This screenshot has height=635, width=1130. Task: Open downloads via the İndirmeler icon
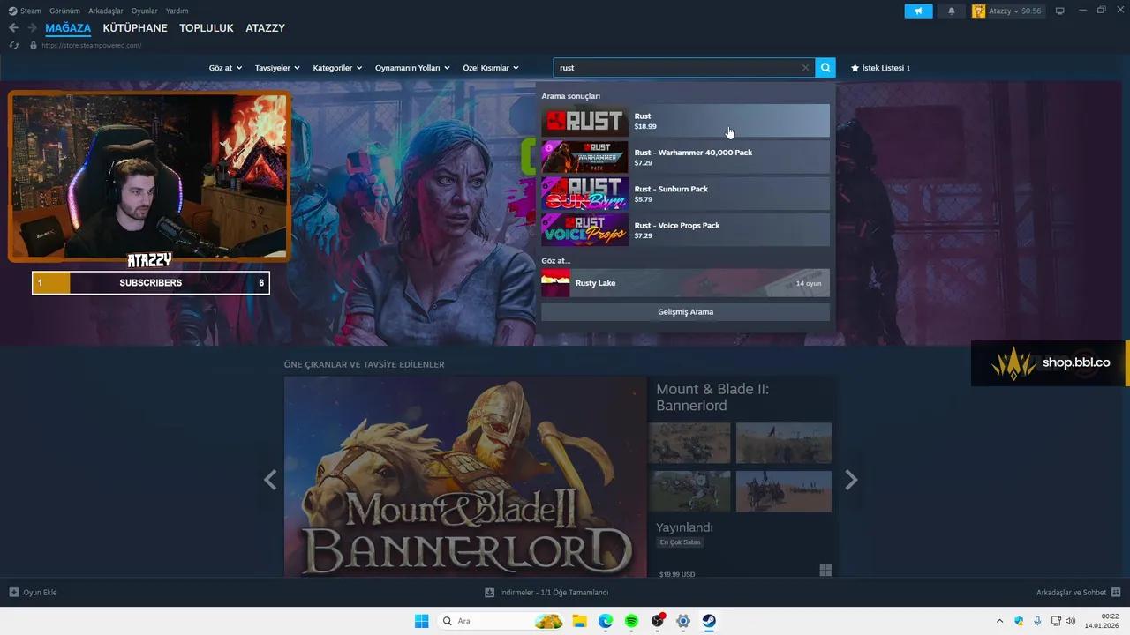(489, 592)
